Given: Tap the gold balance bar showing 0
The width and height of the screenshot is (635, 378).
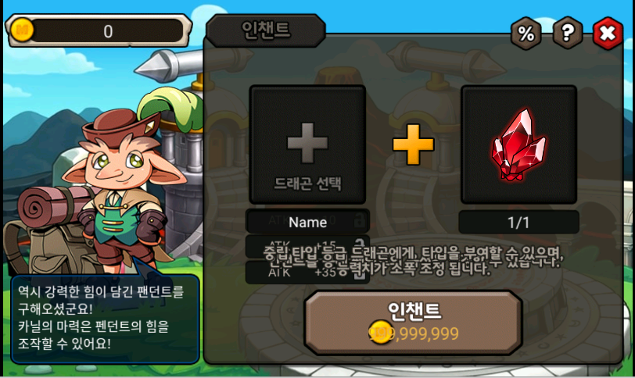Looking at the screenshot, I should (99, 30).
